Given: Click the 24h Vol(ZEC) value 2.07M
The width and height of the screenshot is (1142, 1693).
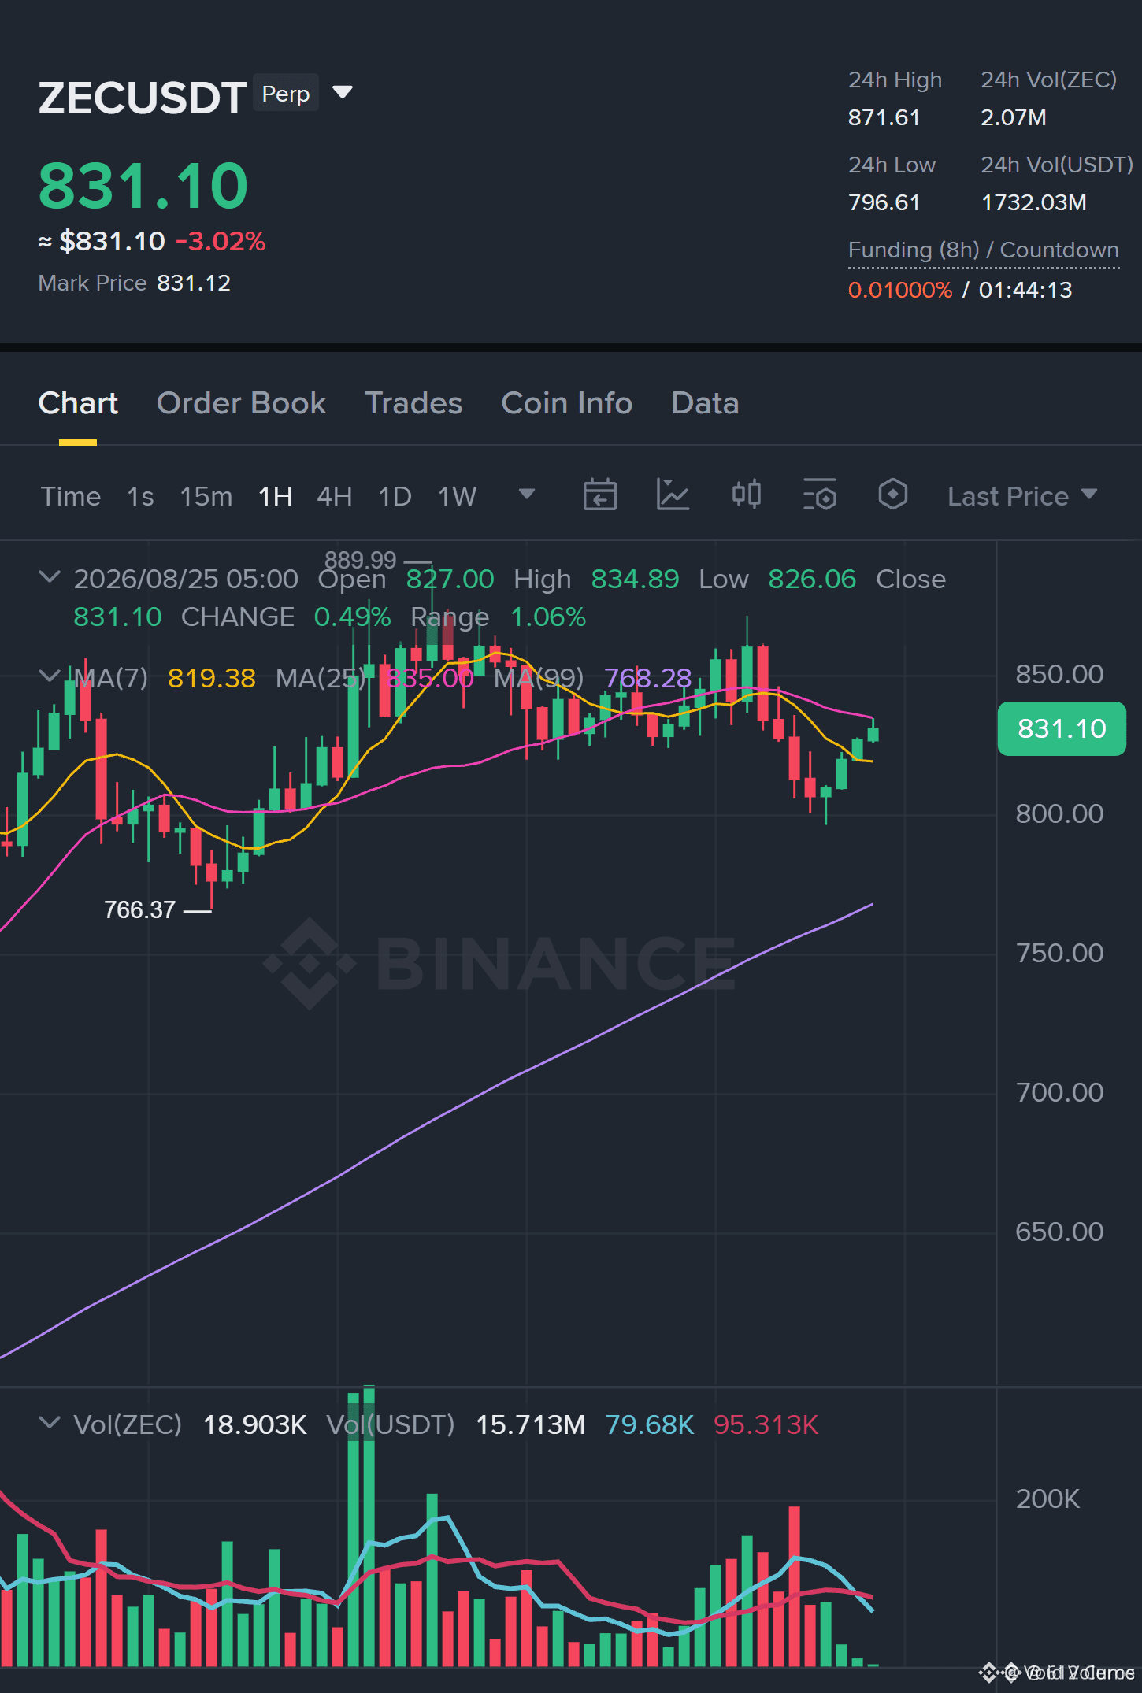Looking at the screenshot, I should [x=1013, y=117].
